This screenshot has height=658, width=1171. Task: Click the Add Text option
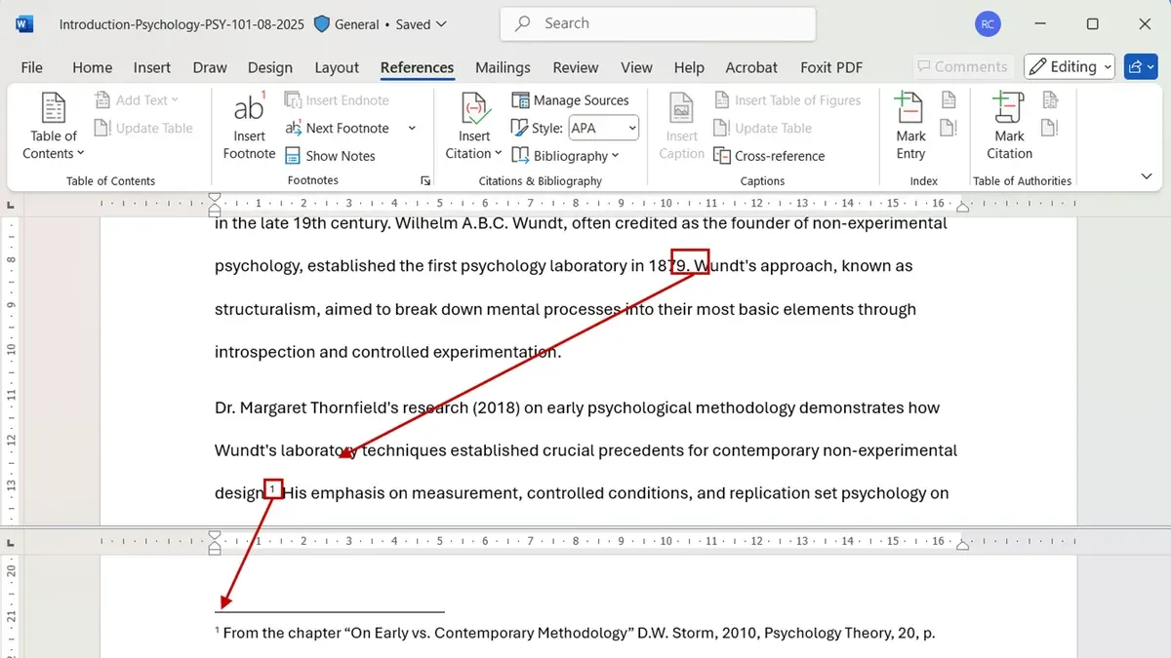coord(138,100)
